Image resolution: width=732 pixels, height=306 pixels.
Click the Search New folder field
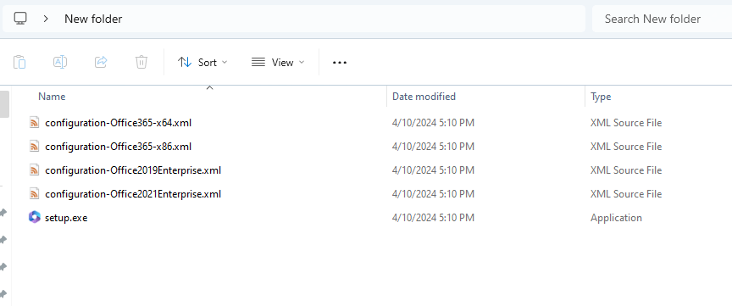(662, 19)
